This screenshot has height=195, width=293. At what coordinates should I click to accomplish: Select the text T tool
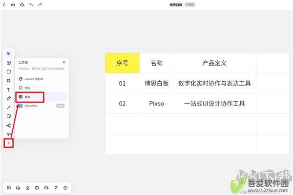[x=9, y=89]
